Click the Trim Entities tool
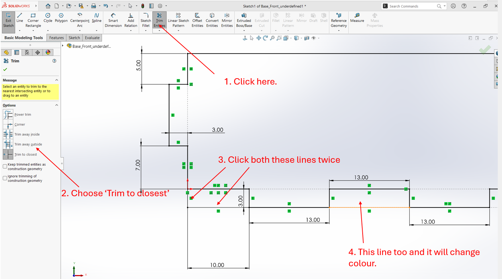502x279 pixels. [x=159, y=20]
